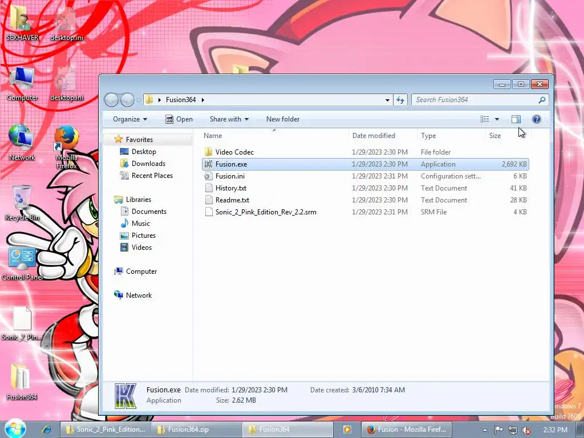The width and height of the screenshot is (584, 438).
Task: Select desktop.ini icon beside the Computer icon
Action: [x=67, y=83]
